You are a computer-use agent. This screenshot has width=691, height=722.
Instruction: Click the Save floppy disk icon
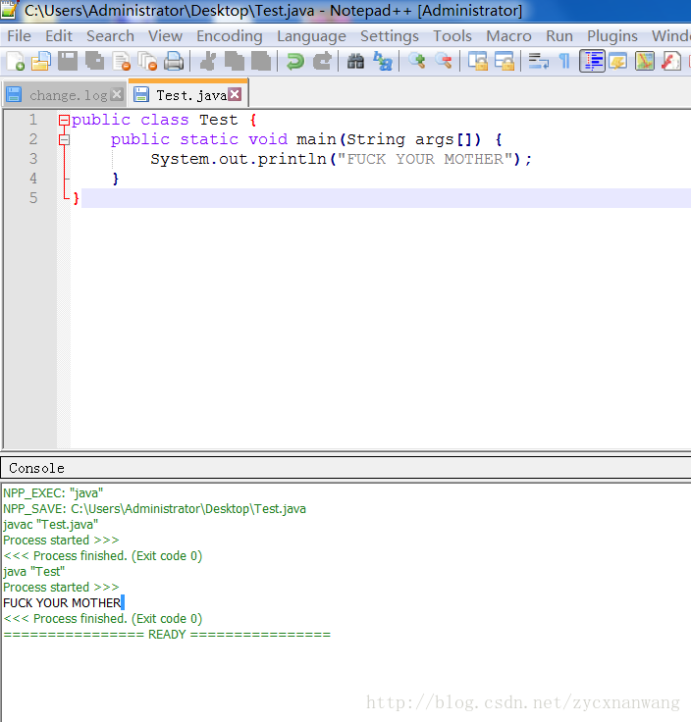[x=68, y=61]
